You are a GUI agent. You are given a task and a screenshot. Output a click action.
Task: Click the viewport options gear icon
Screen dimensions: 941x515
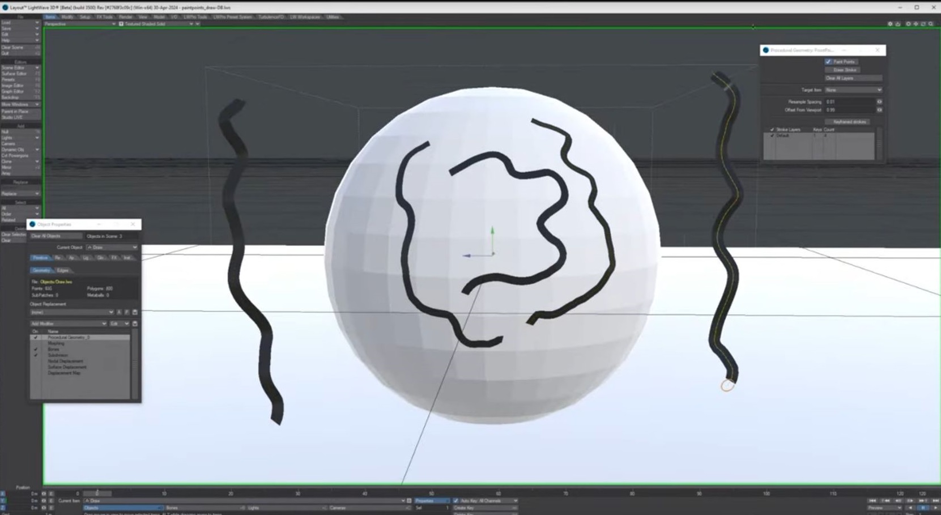point(890,24)
